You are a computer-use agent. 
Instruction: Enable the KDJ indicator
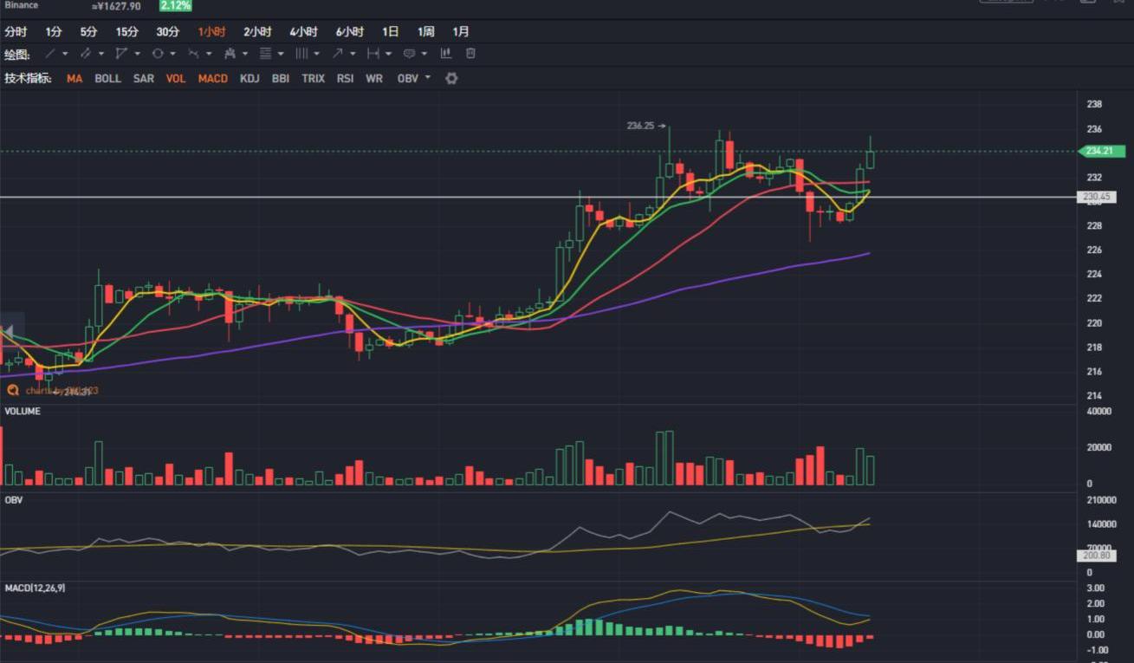pyautogui.click(x=249, y=79)
